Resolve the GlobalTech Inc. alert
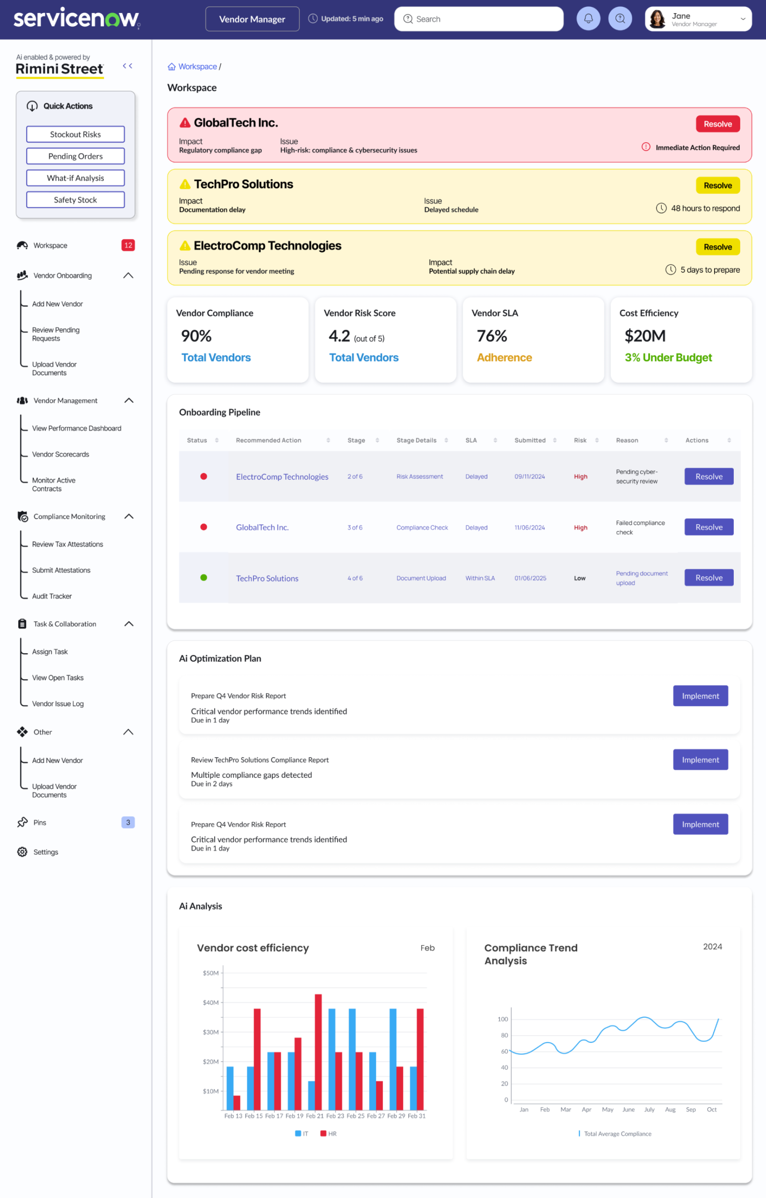 717,124
